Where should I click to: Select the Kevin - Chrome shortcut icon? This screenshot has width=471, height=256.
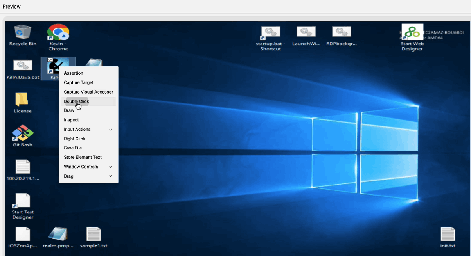(58, 33)
